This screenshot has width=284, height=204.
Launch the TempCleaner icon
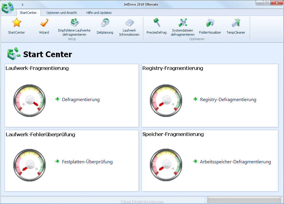[236, 23]
